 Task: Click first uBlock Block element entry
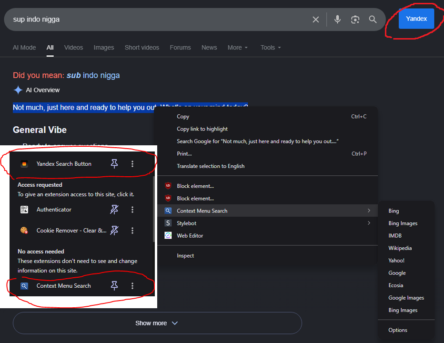coord(266,186)
